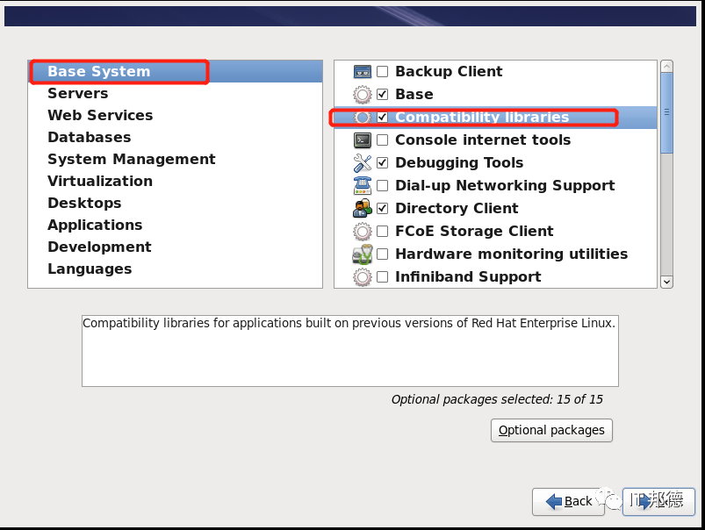Click the Backup Client package icon

tap(363, 72)
